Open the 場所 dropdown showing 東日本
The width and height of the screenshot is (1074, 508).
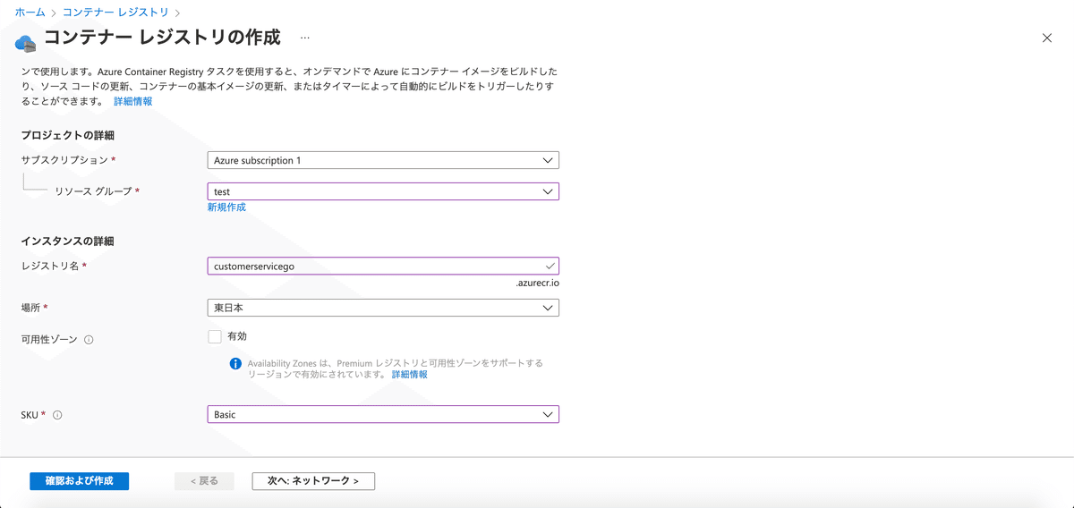pos(383,308)
